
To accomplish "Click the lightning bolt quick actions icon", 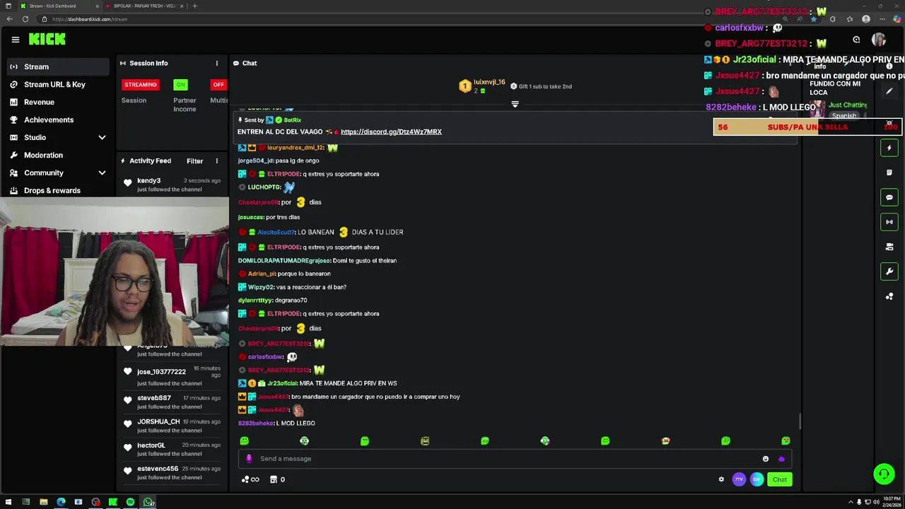I will coord(889,148).
